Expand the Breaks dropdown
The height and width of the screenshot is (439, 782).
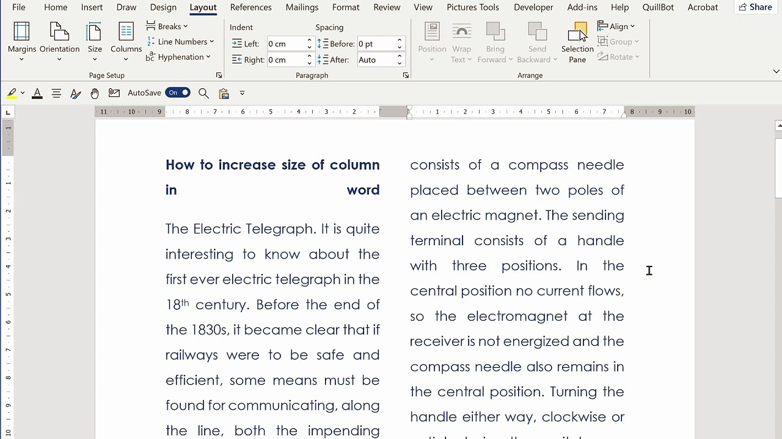pos(167,26)
